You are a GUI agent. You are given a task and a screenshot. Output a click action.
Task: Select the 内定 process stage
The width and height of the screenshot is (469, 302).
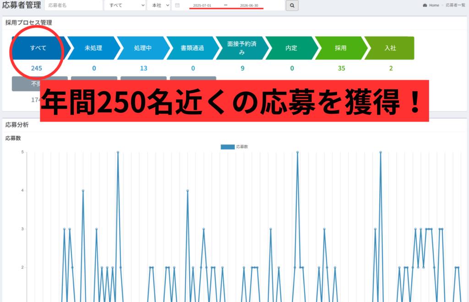291,48
